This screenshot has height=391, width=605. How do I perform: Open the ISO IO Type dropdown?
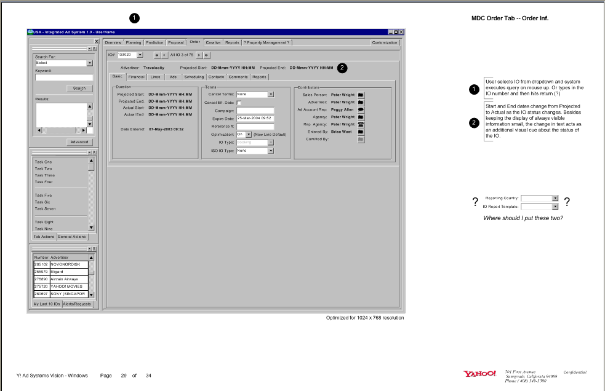[x=272, y=150]
